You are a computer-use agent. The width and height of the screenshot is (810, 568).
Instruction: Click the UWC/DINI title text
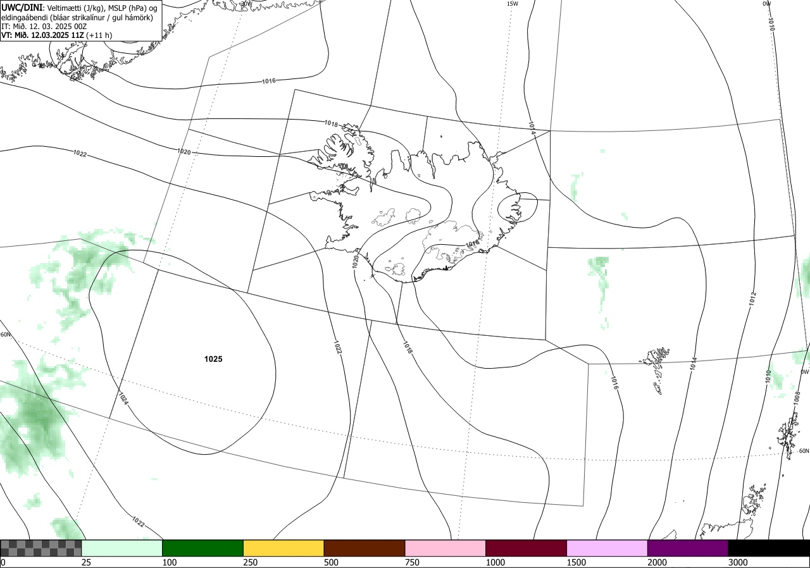click(x=22, y=6)
